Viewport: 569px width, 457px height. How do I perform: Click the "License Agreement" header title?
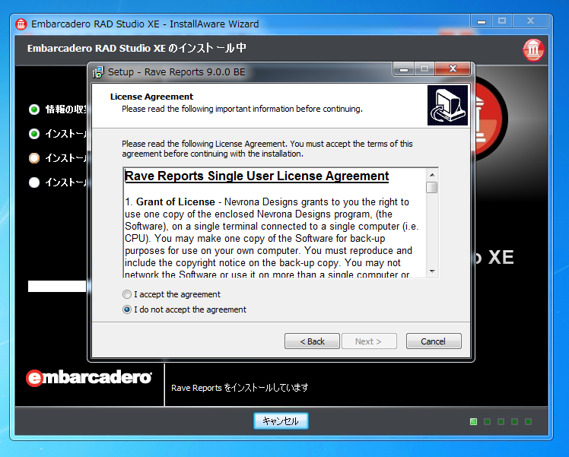point(151,97)
